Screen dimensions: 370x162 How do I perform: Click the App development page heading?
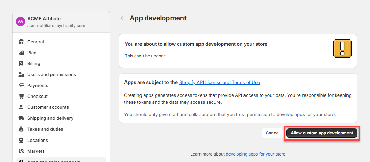158,18
